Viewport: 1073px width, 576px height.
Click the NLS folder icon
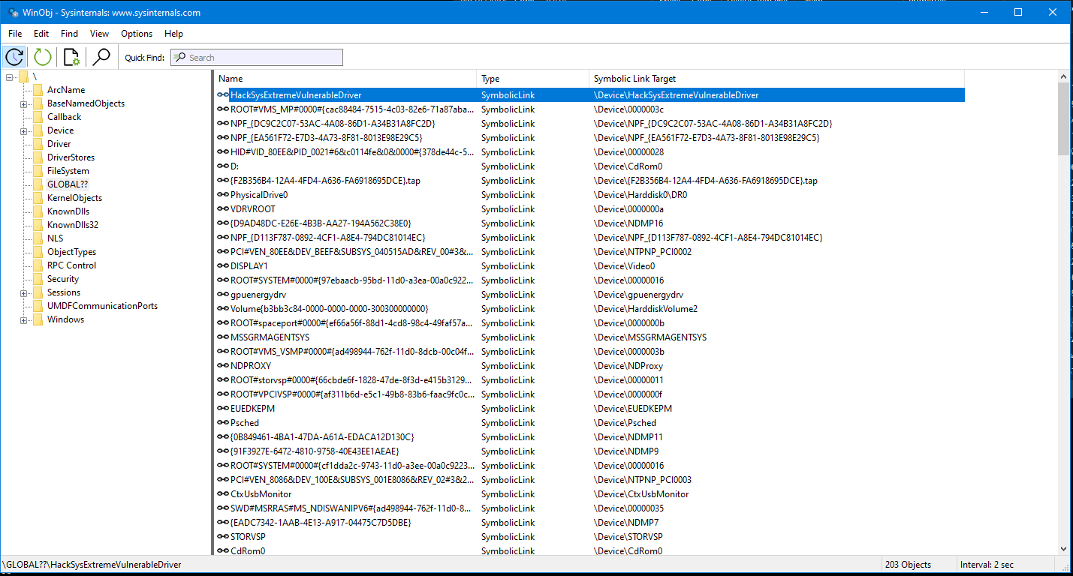click(38, 238)
